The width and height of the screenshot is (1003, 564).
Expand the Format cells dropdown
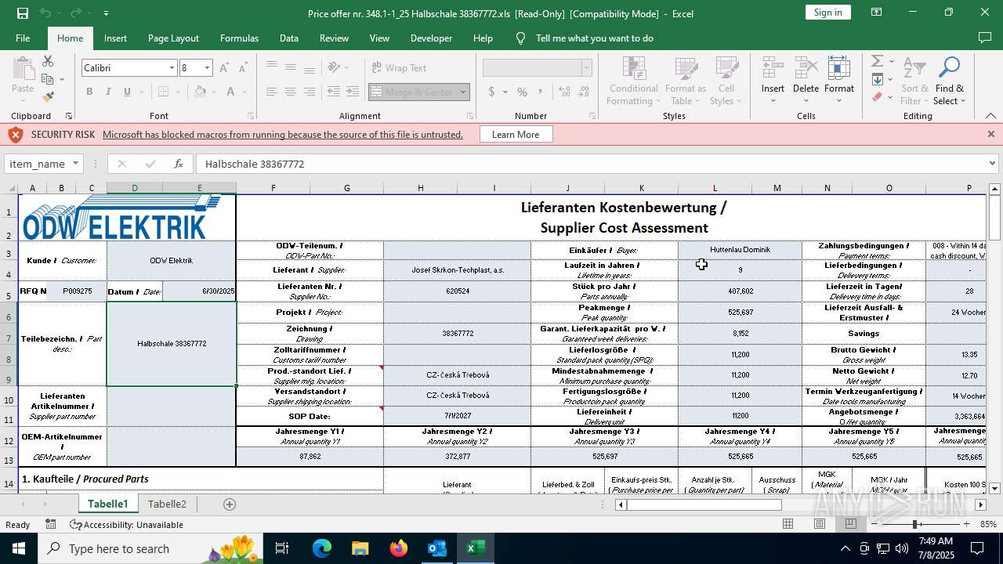click(x=838, y=101)
